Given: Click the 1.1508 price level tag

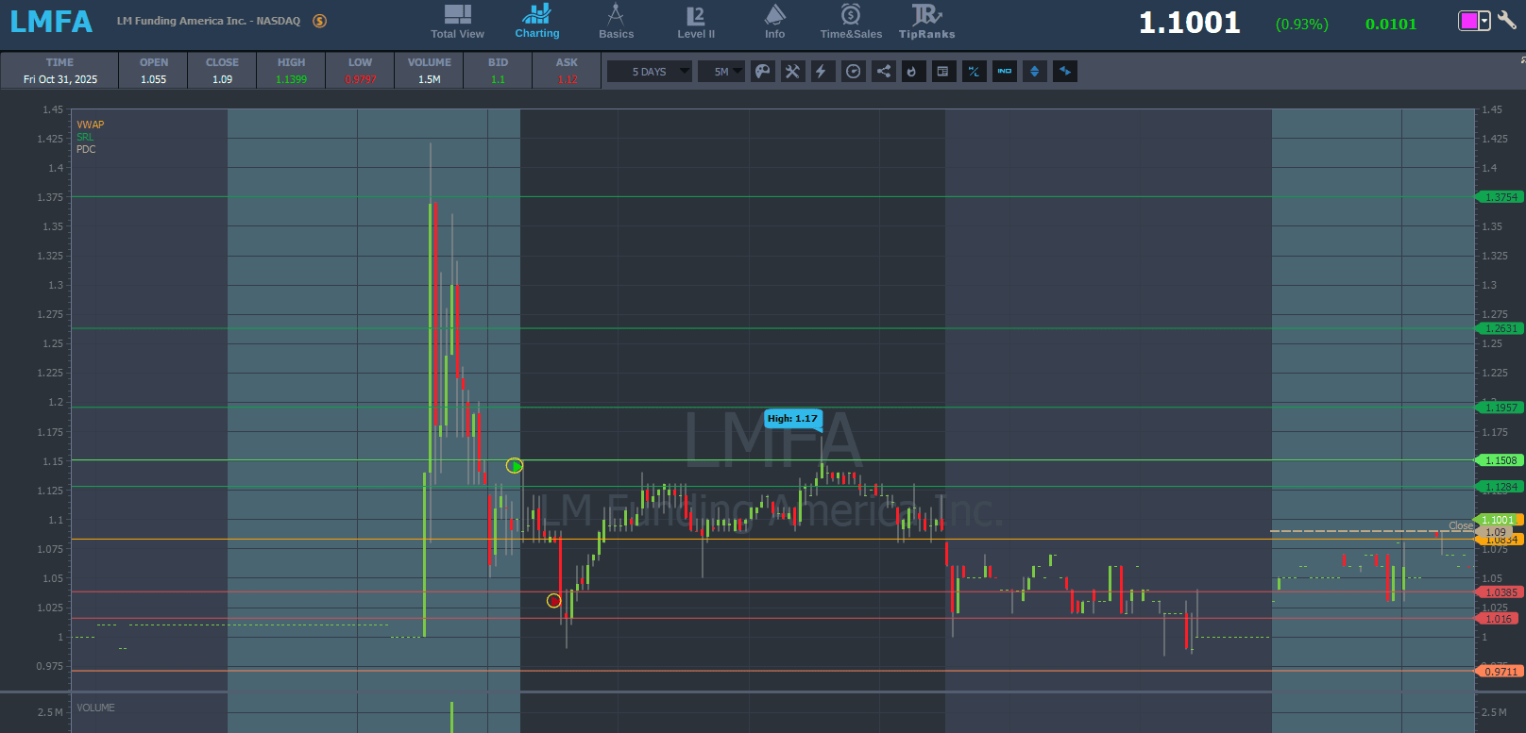Looking at the screenshot, I should (1500, 460).
